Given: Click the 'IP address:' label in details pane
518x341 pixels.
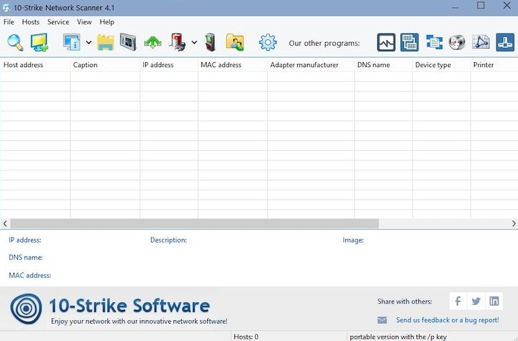Looking at the screenshot, I should point(25,240).
